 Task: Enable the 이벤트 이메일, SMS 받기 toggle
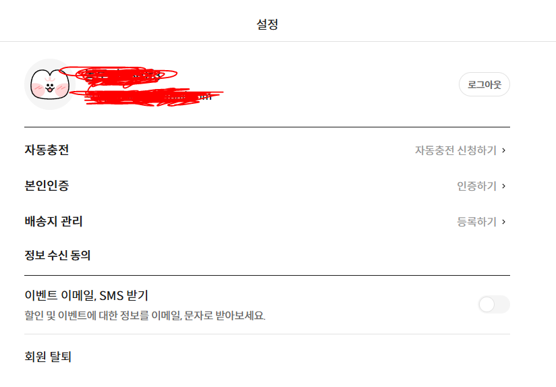click(494, 305)
